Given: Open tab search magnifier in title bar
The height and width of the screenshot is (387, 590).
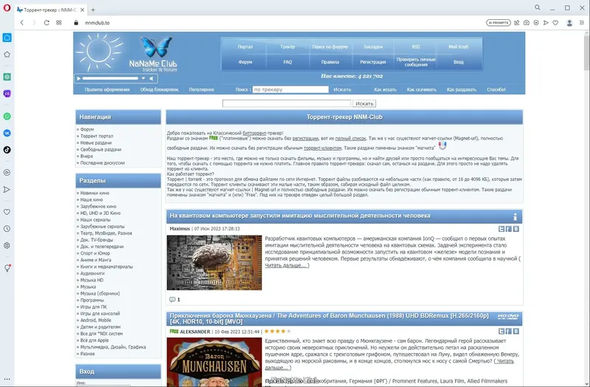Looking at the screenshot, I should (x=538, y=7).
